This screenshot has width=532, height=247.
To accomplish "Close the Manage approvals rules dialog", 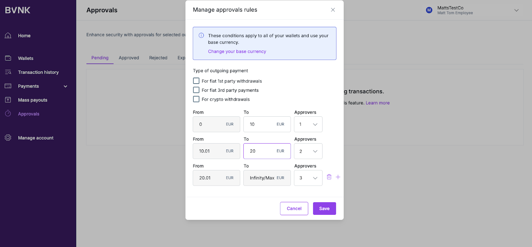I will tap(332, 10).
